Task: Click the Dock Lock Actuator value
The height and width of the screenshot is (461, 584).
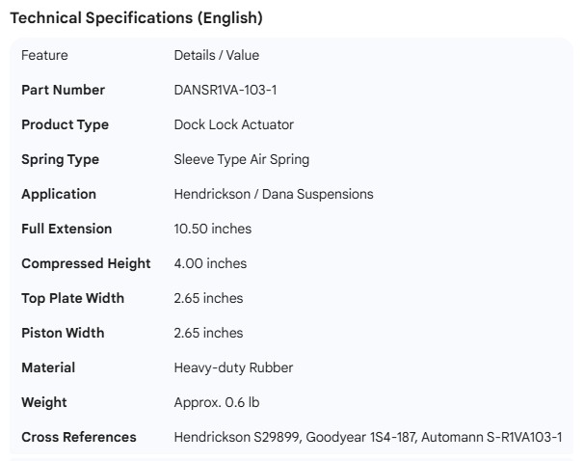Action: click(x=233, y=124)
